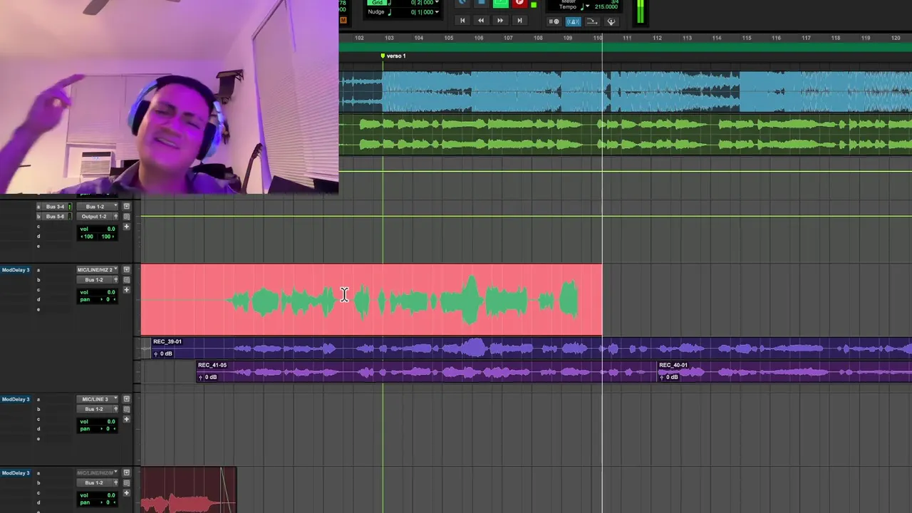The image size is (912, 513).
Task: Open output window icon on MIC/LINE/HIZ 2 track
Action: pyautogui.click(x=115, y=280)
